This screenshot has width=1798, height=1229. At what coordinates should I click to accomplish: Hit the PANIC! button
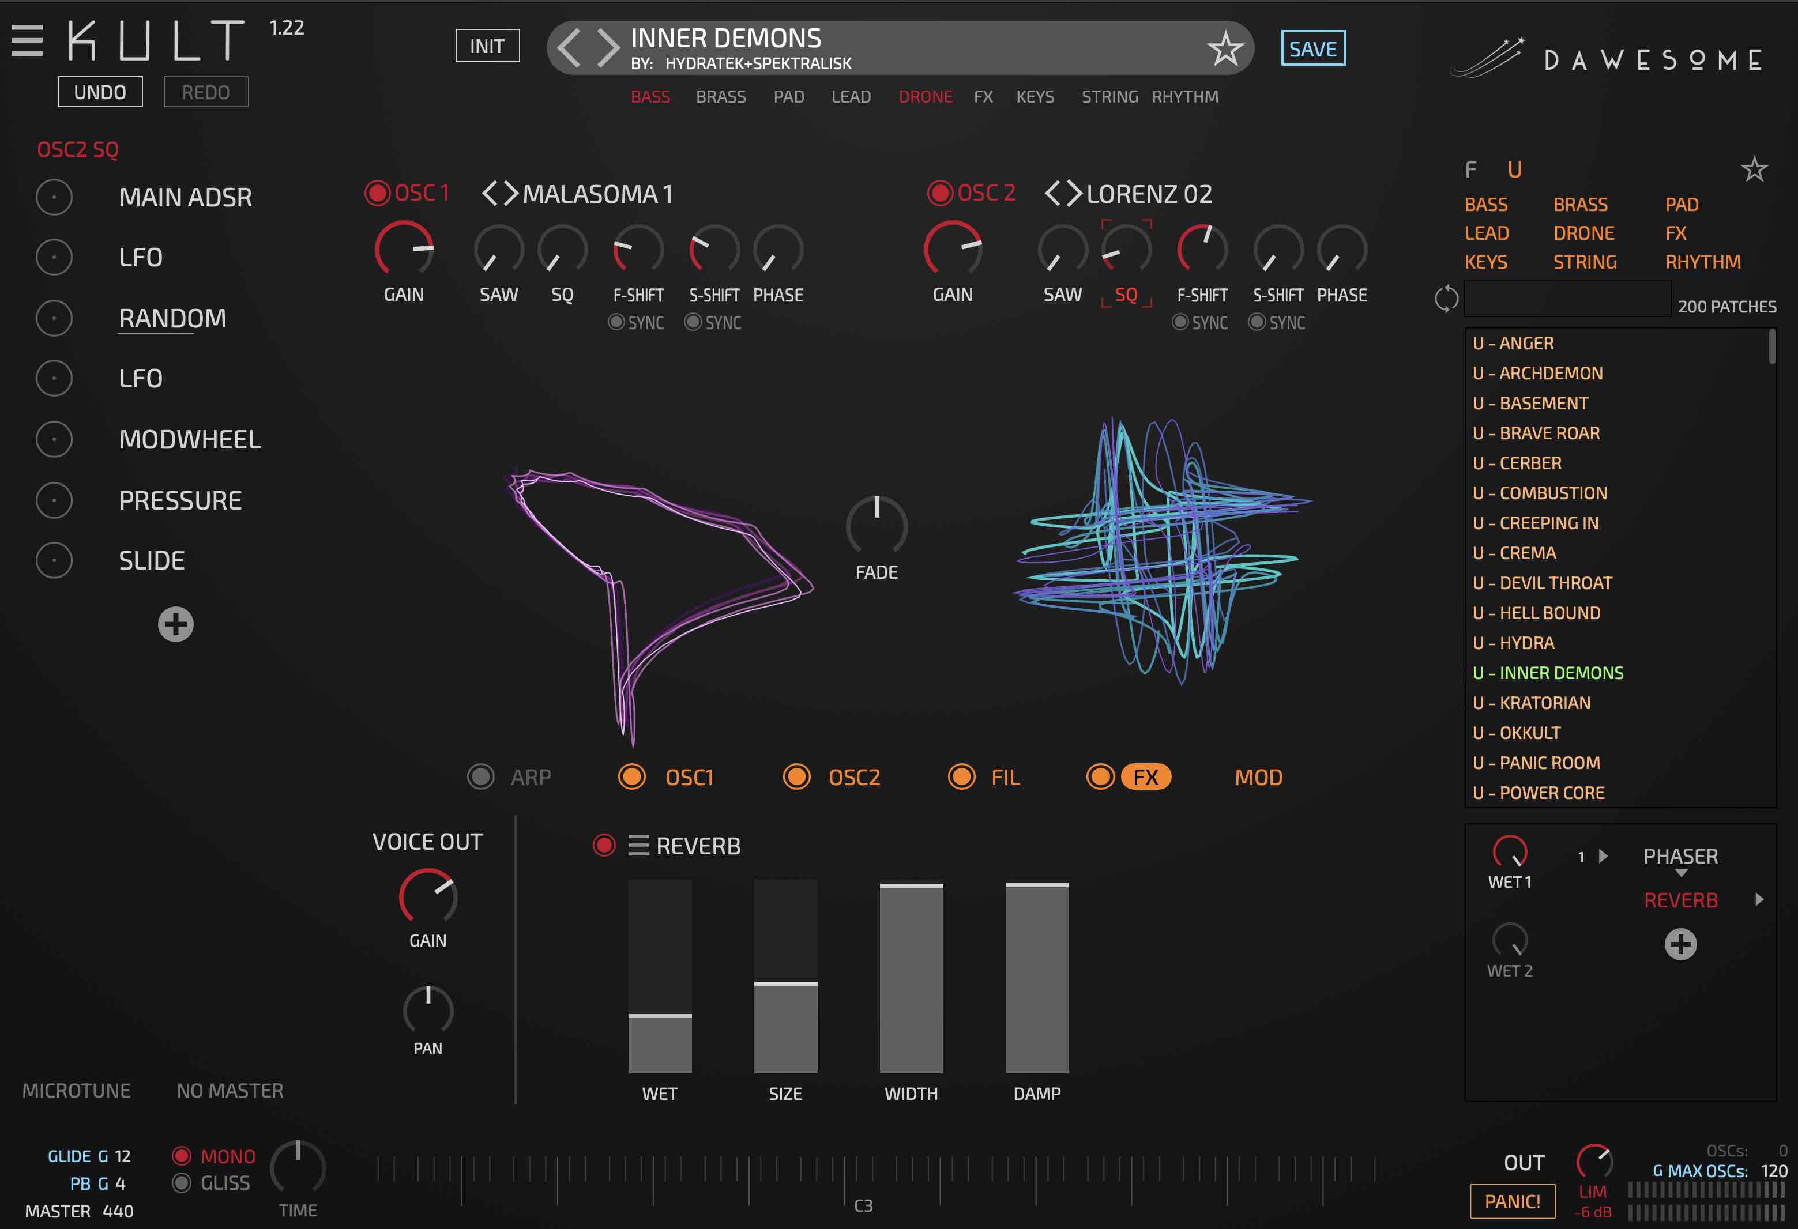pyautogui.click(x=1513, y=1201)
